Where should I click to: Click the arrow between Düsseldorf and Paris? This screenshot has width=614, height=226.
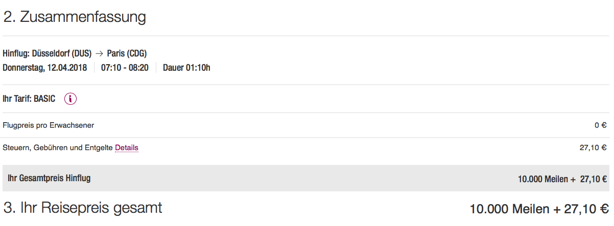(x=100, y=53)
